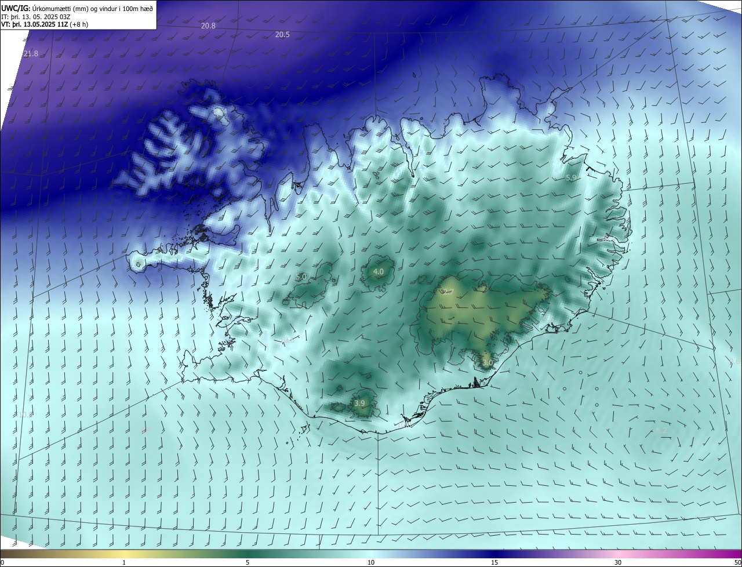Viewport: 742px width, 567px height.
Task: Click the 'UWC/IG:' title text
Action: (16, 8)
